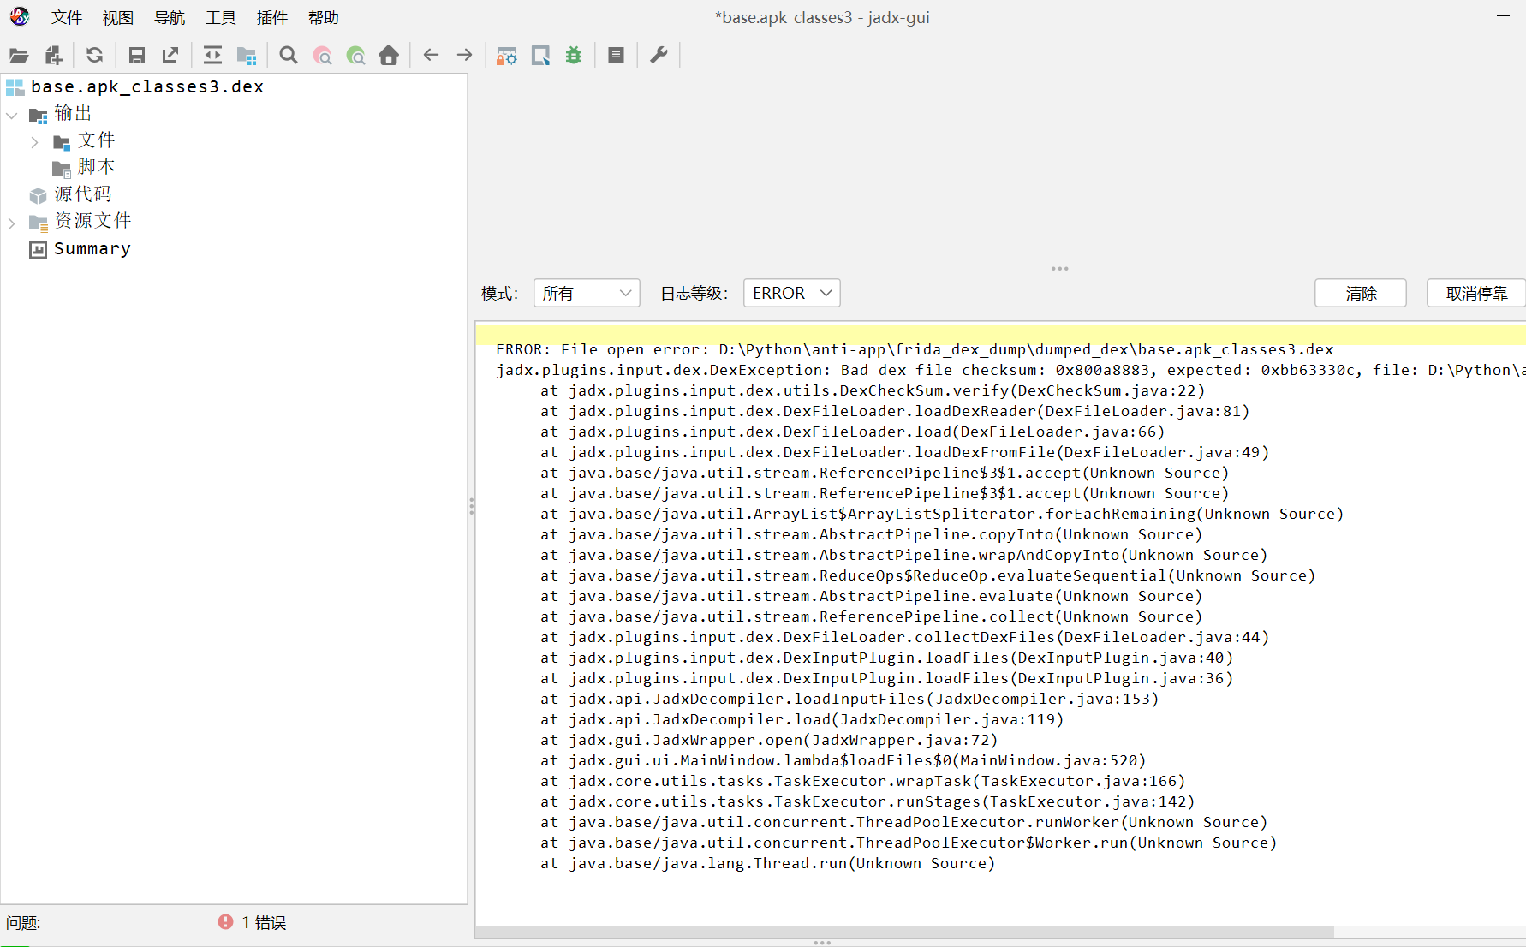The height and width of the screenshot is (947, 1526).
Task: Click the 清除 button to clear log
Action: pos(1361,293)
